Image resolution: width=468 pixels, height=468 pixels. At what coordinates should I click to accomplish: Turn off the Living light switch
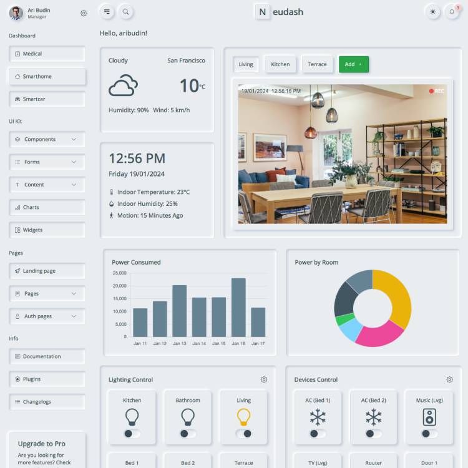tap(243, 434)
